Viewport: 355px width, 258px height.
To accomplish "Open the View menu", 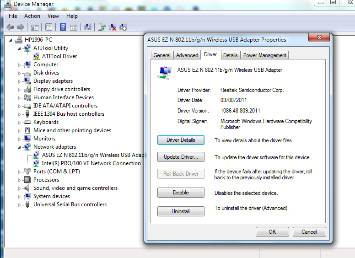I will pos(53,16).
